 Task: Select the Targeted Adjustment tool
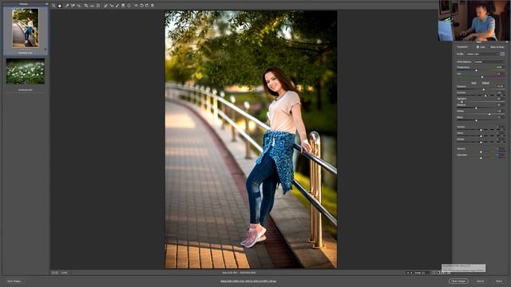(x=79, y=6)
